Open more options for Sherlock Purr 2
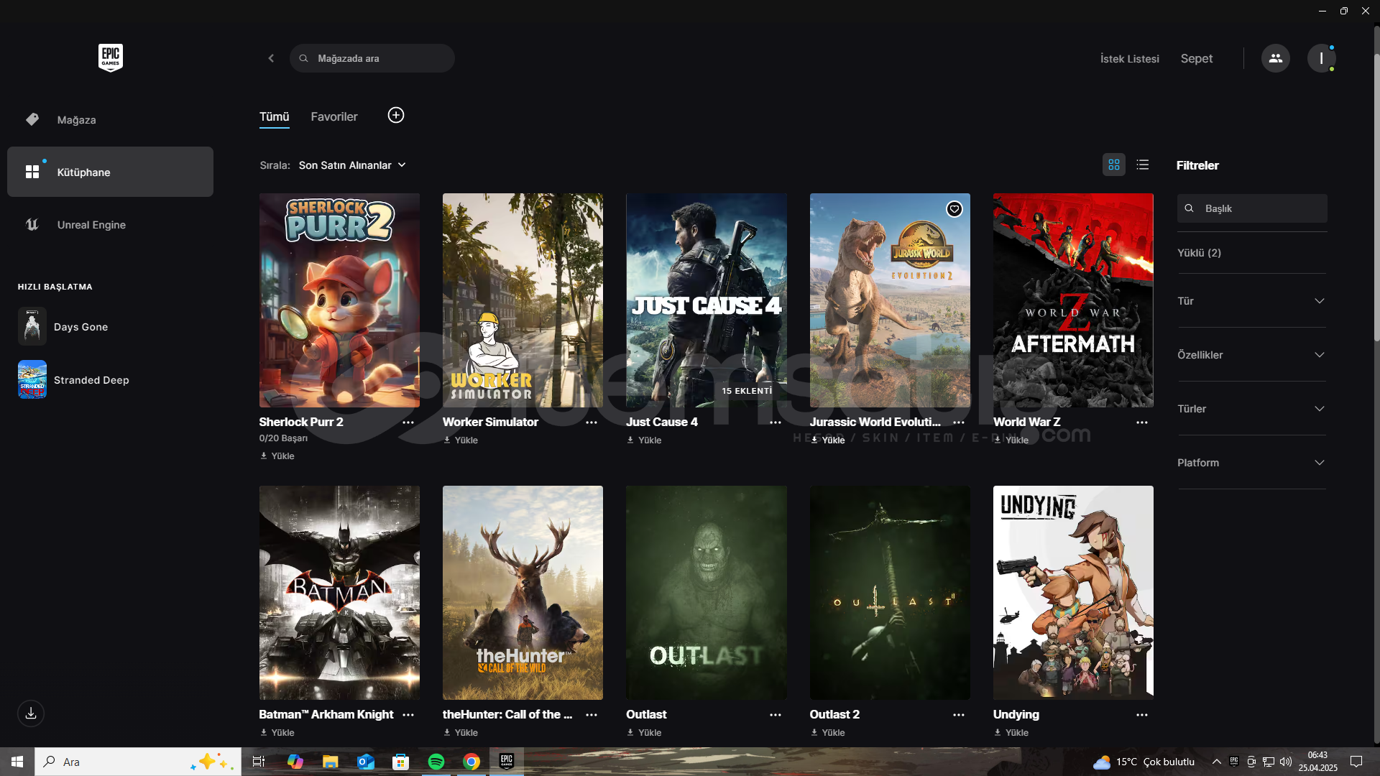 (x=408, y=422)
